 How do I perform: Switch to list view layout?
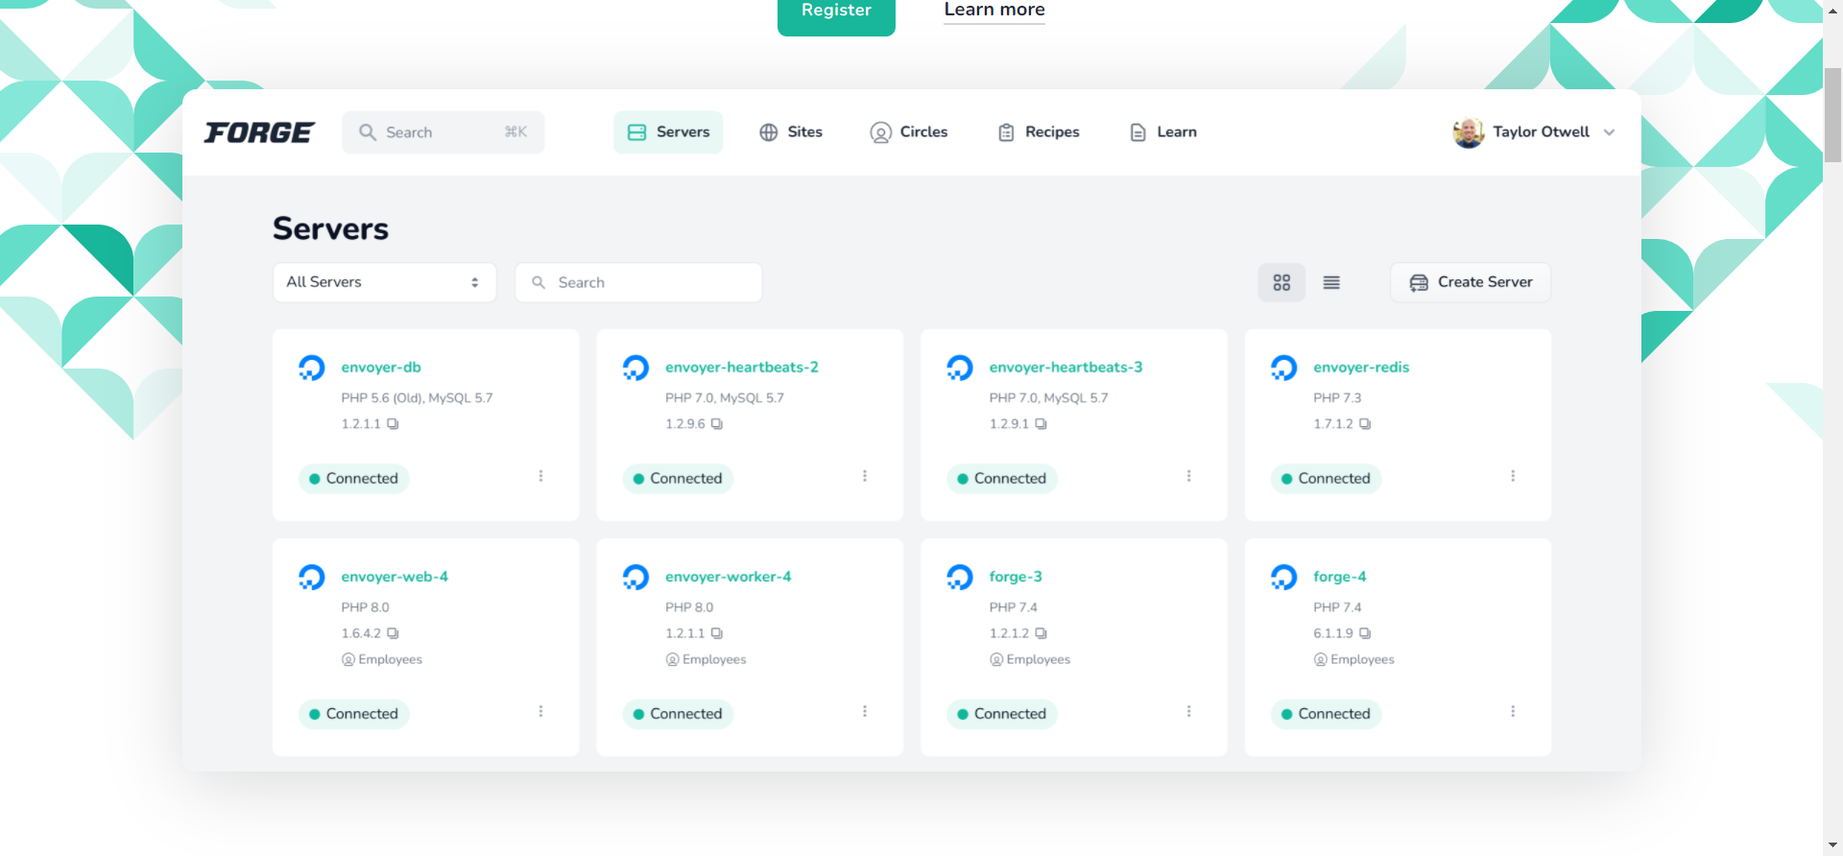point(1331,282)
